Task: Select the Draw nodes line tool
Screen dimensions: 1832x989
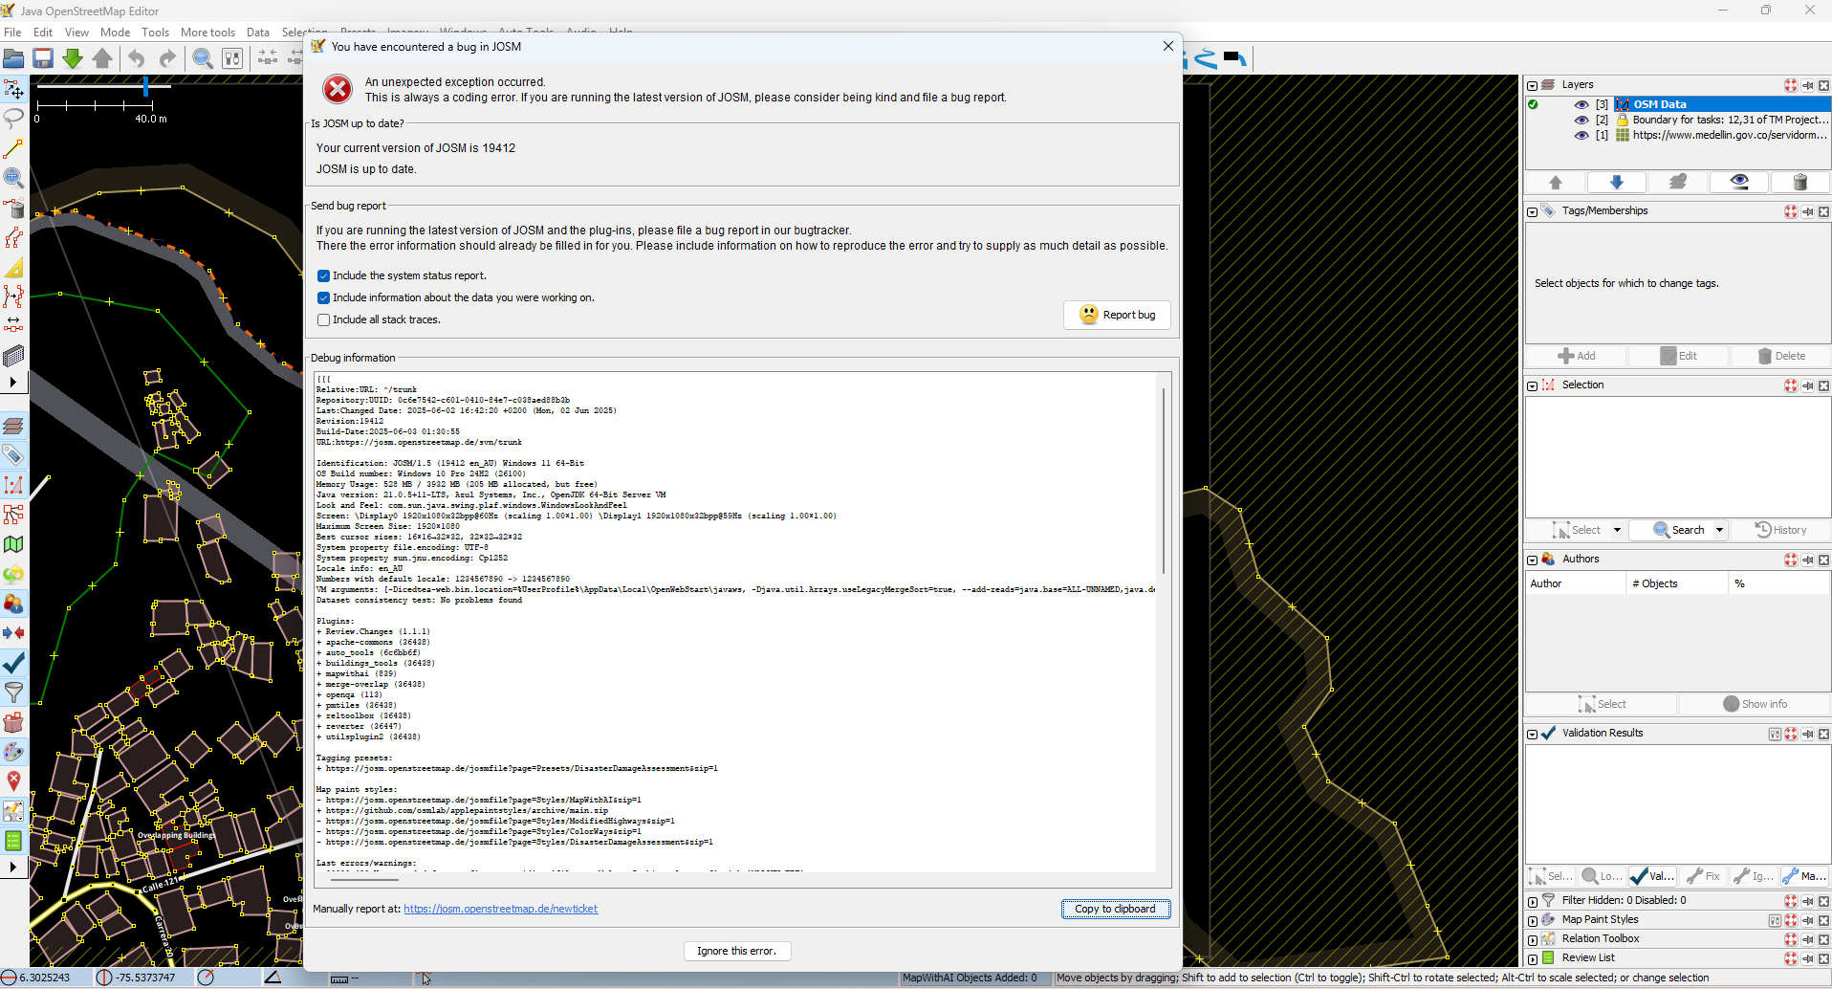Action: [x=13, y=149]
